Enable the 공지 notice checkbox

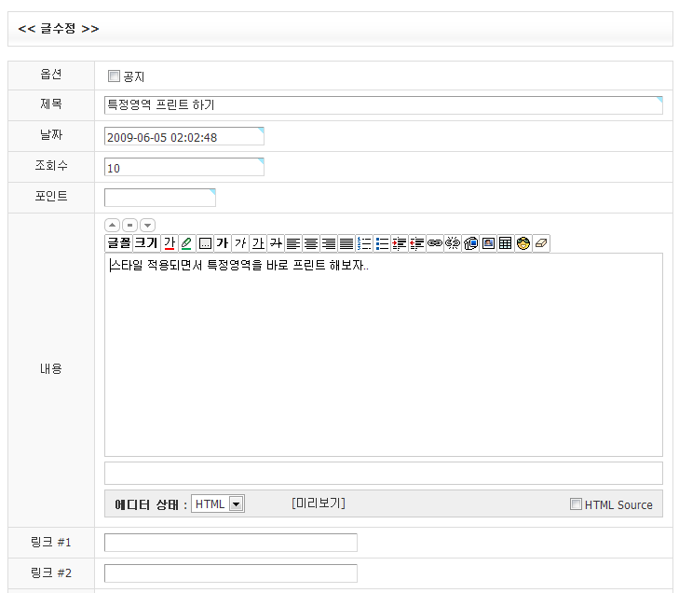click(114, 76)
